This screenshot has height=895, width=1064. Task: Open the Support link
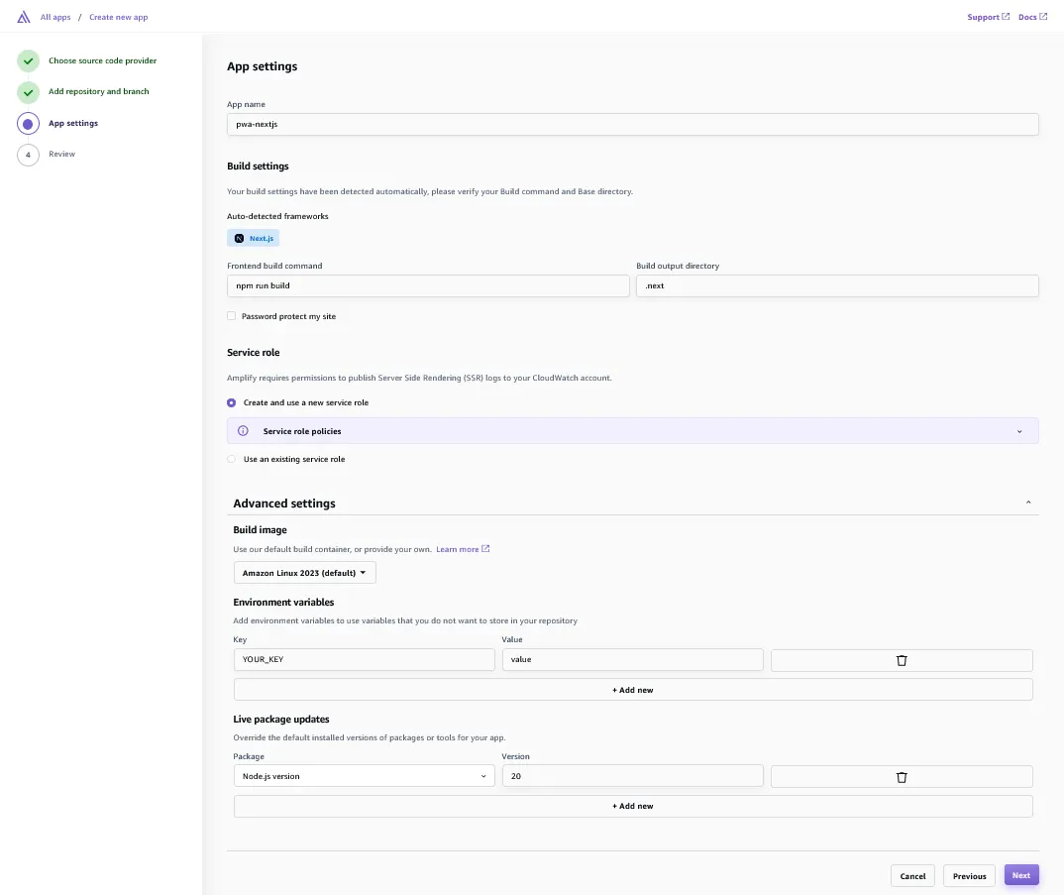pos(988,17)
